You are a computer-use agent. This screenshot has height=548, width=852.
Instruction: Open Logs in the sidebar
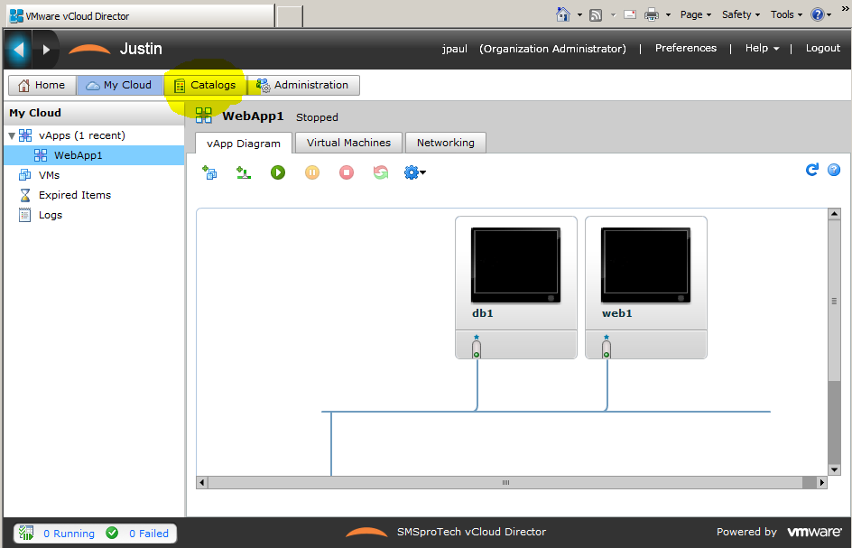(x=50, y=215)
